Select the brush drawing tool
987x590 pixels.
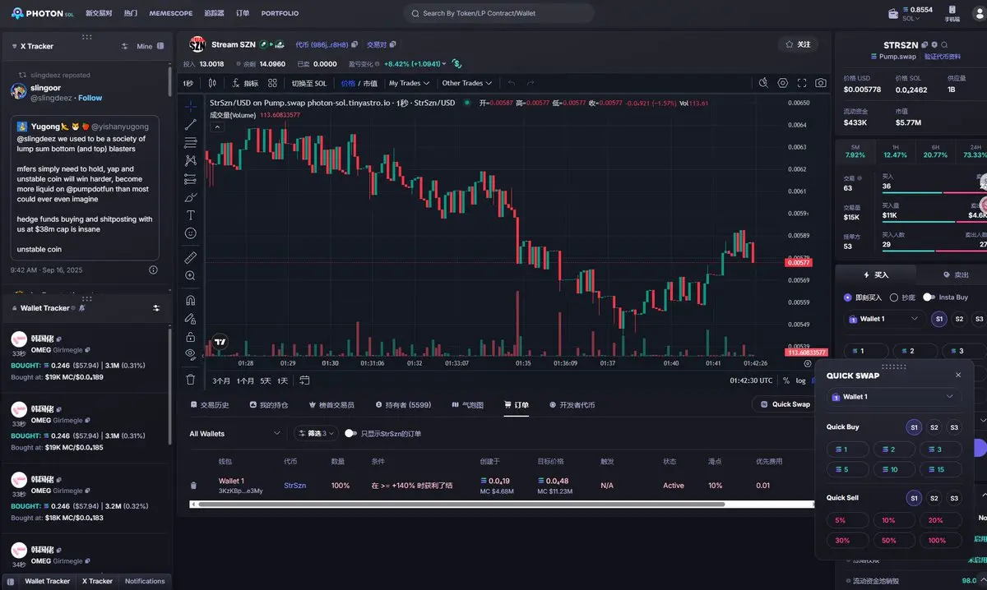[x=191, y=197]
